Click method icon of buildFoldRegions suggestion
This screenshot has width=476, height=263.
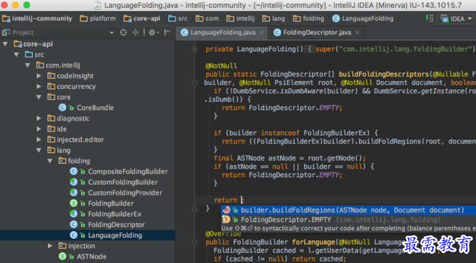(x=226, y=210)
